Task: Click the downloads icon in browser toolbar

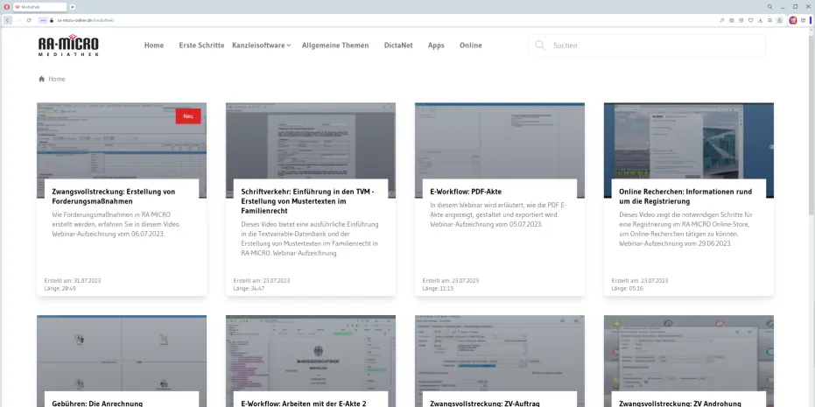Action: [759, 19]
